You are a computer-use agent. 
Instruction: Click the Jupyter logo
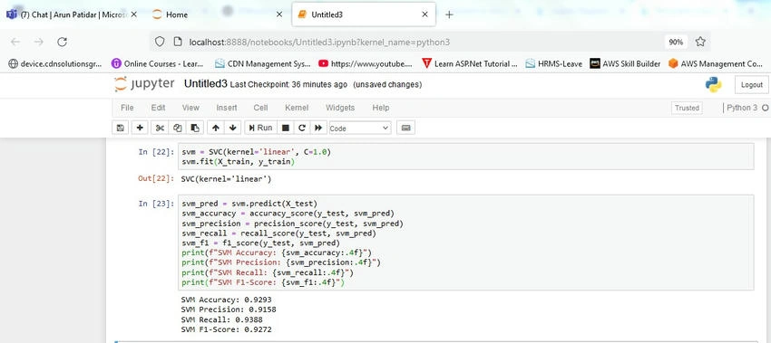point(144,84)
